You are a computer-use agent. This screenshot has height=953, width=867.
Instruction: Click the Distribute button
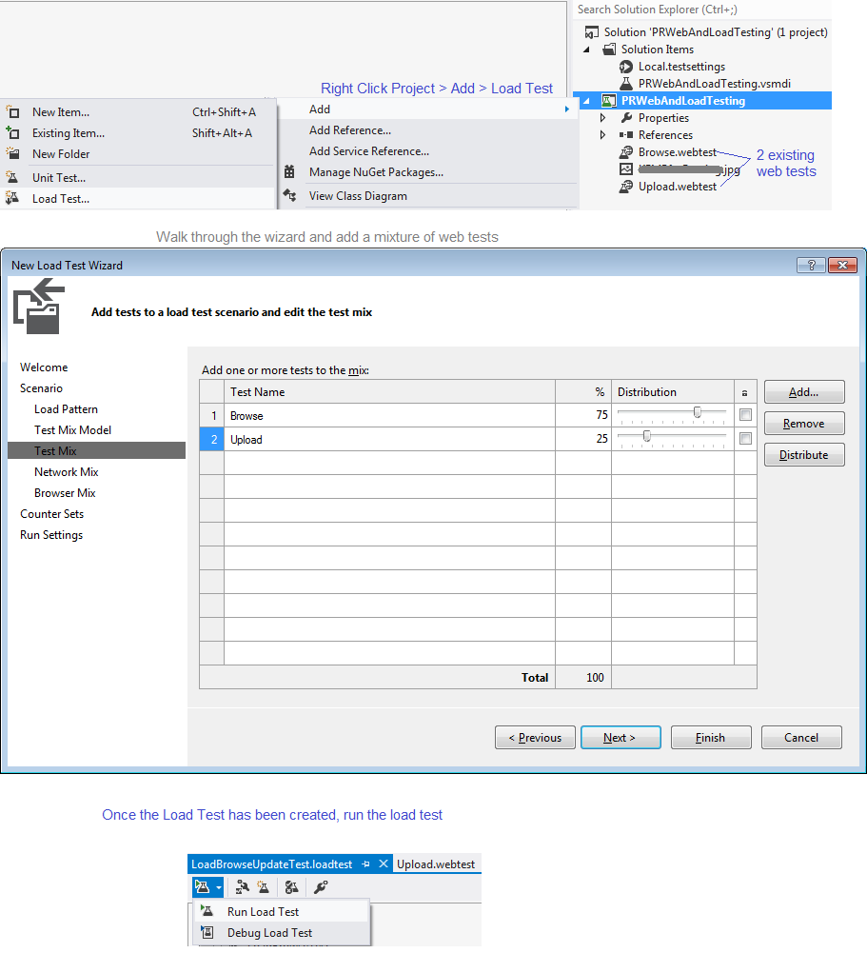(x=803, y=454)
